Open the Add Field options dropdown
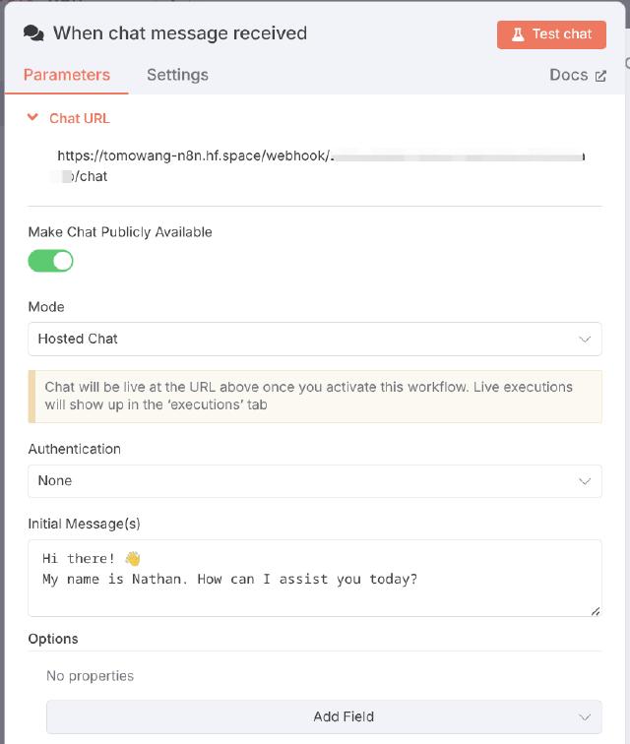This screenshot has width=630, height=744. click(x=325, y=717)
